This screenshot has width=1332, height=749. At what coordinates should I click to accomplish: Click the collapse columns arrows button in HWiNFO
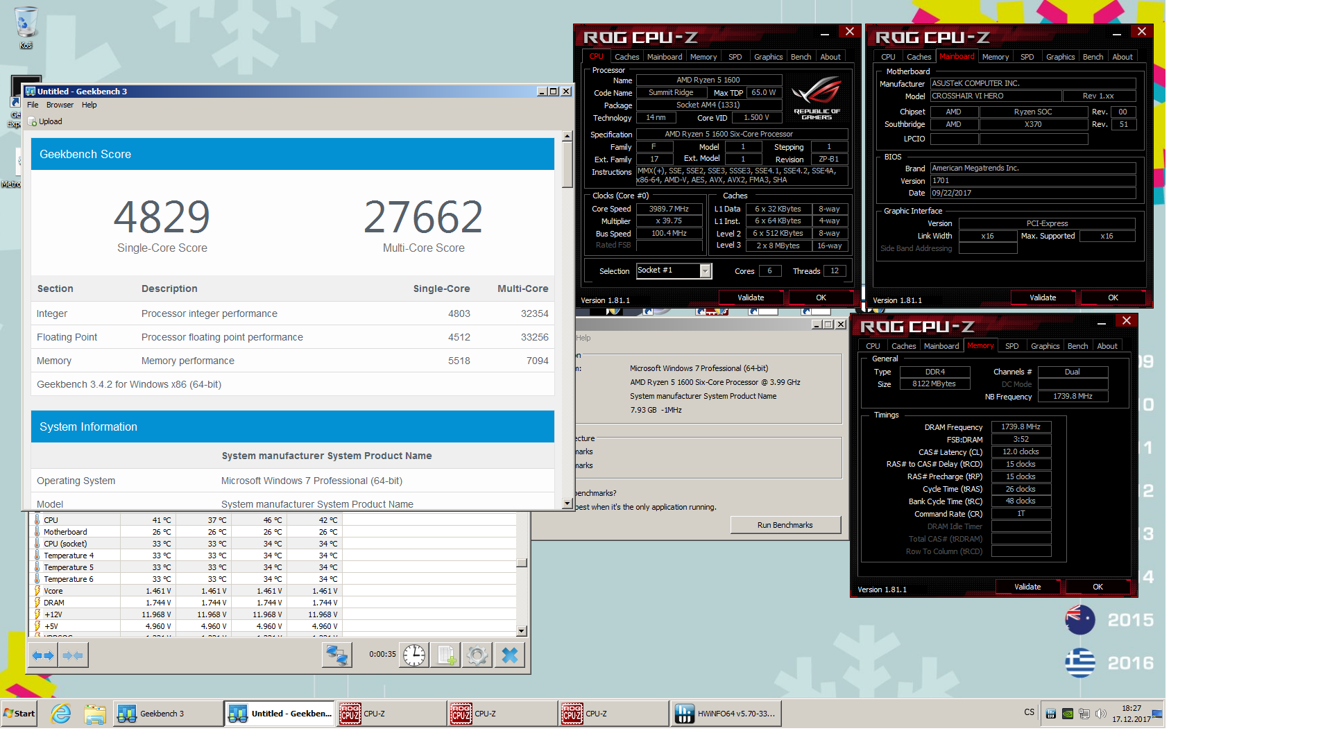click(73, 655)
